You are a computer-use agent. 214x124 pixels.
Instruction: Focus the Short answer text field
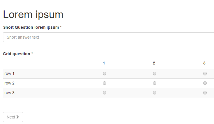point(108,37)
